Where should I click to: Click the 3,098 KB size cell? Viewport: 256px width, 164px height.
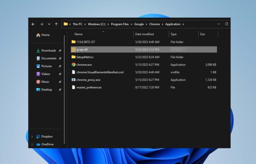point(211,65)
